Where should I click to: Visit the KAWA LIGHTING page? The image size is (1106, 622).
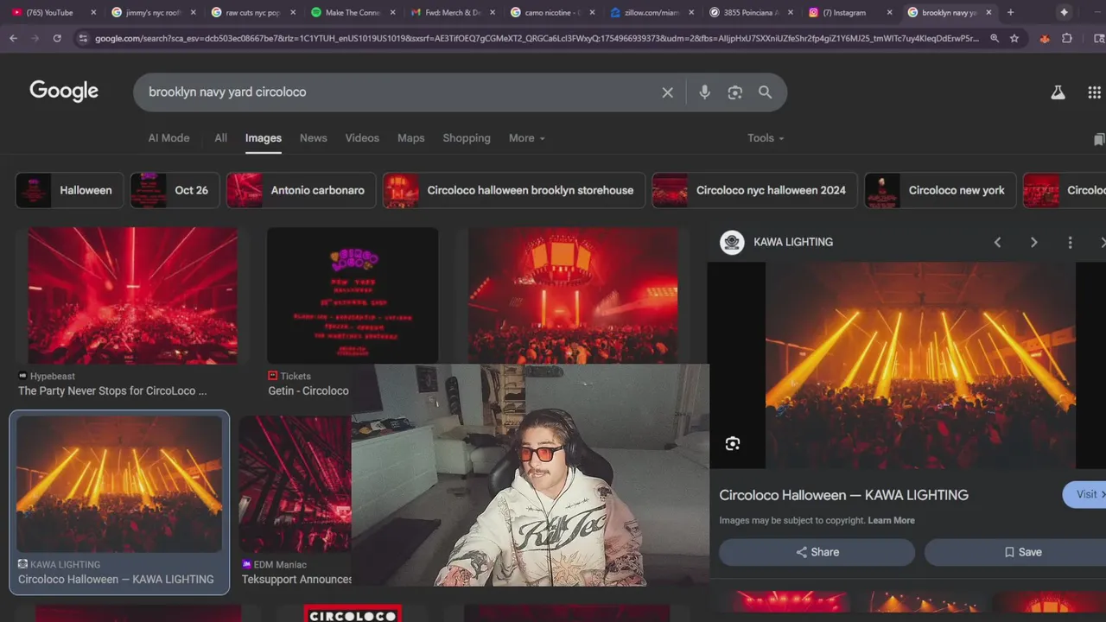point(1085,494)
